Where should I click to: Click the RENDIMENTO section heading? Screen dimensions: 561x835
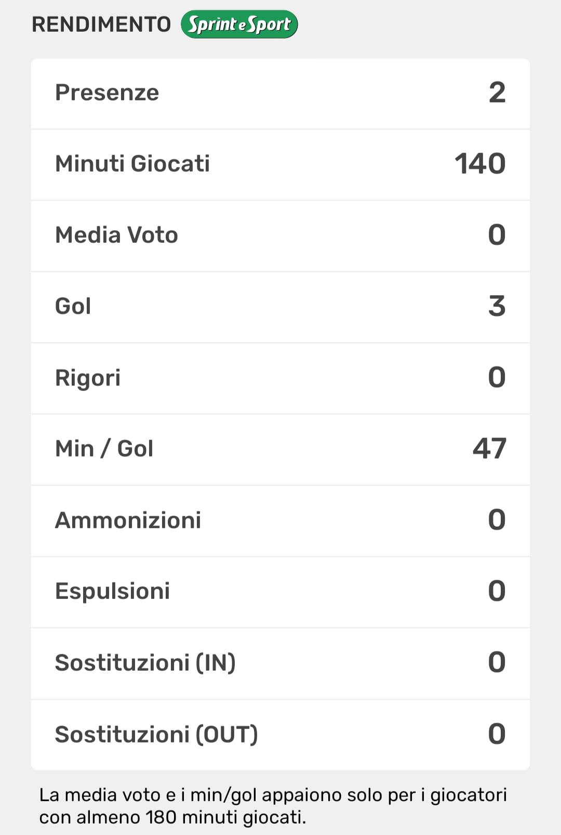(101, 24)
